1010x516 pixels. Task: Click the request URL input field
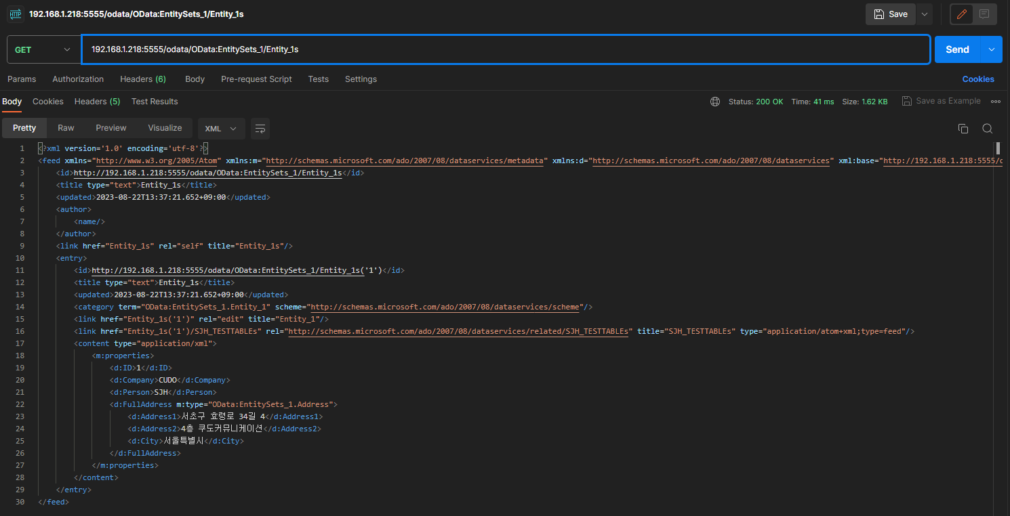[x=505, y=49]
